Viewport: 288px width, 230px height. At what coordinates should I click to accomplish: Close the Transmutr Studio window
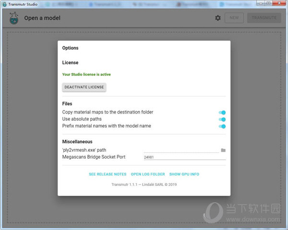coord(279,3)
